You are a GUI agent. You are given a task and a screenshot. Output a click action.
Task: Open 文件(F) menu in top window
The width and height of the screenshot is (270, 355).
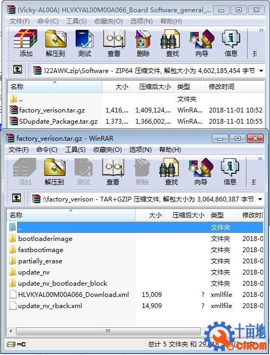click(x=20, y=21)
